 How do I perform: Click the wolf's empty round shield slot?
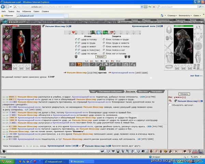[198, 46]
